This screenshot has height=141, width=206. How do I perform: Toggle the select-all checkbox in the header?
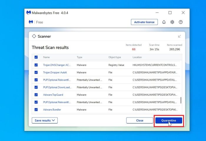[x=36, y=57]
